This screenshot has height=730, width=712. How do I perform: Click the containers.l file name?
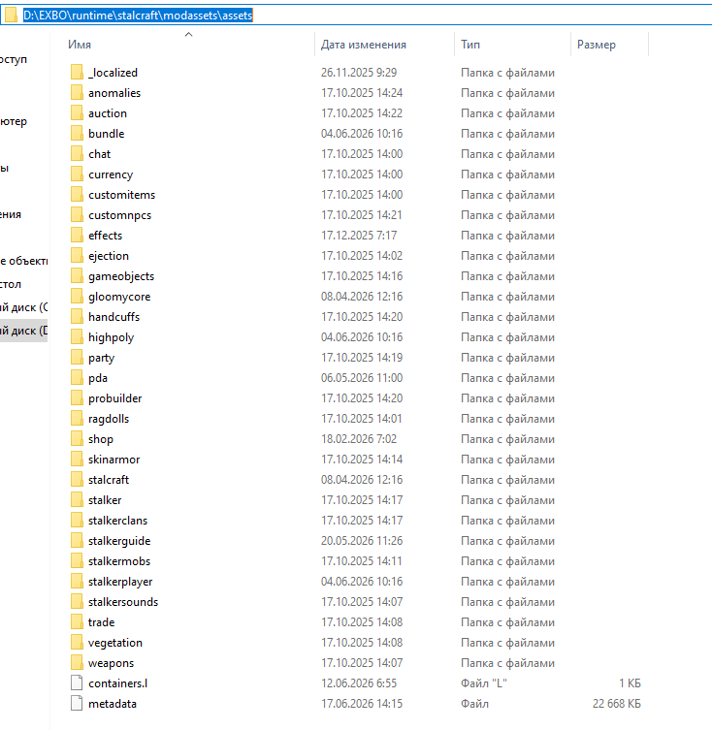[x=118, y=683]
